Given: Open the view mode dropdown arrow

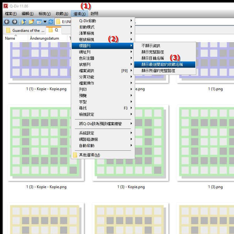Looking at the screenshot, I should (45, 22).
